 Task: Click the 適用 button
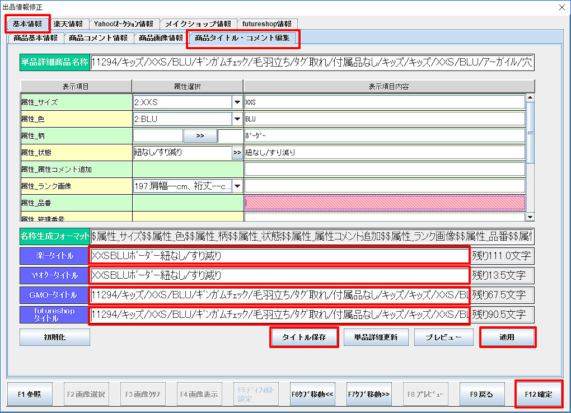click(x=507, y=337)
